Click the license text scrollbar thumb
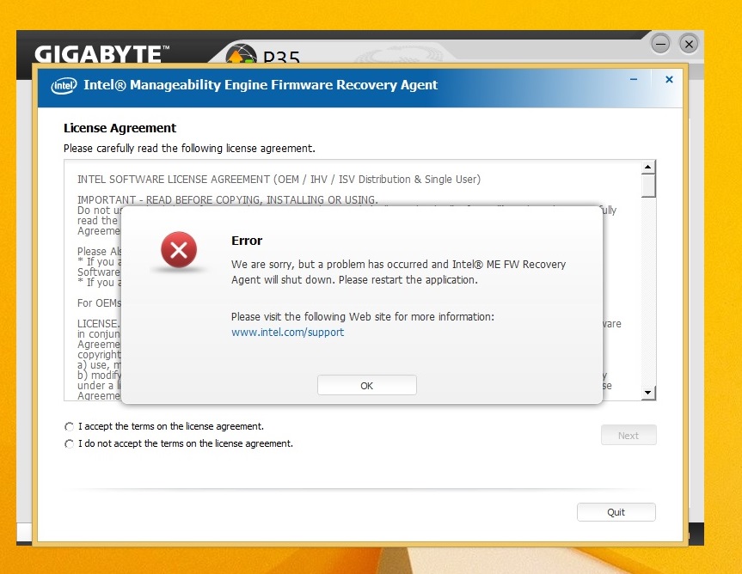Screen dimensions: 742x574 pos(647,186)
